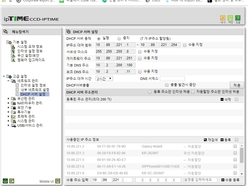Viewport: 248px width, 186px height.
Task: Click the 인터넷 설정 정보 monitor icon under 기본 설정
Action: pos(13,51)
